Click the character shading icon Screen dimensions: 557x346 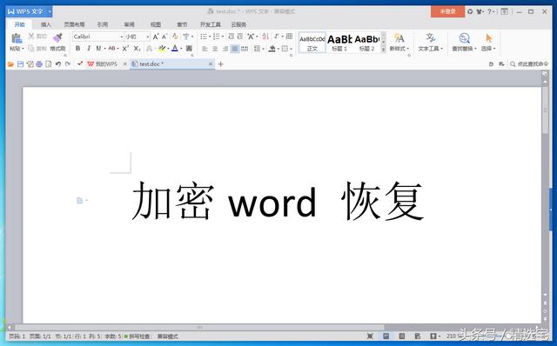click(x=190, y=49)
